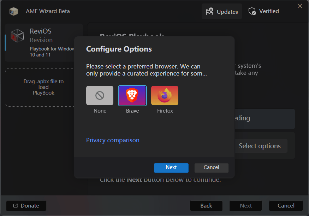Screen dimensions: 309x216
Task: Click the bottom-right Cancel button
Action: (x=286, y=205)
